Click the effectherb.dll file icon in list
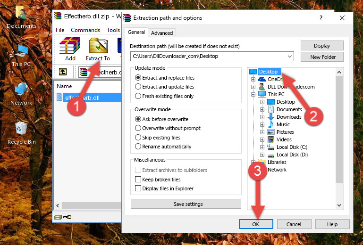 [x=59, y=97]
